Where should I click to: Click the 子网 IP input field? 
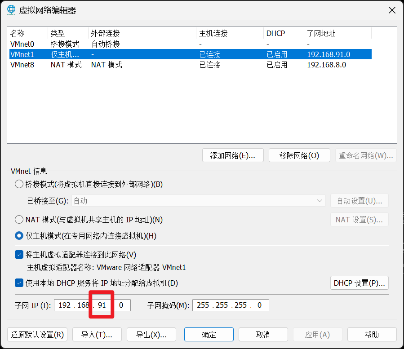pos(92,305)
